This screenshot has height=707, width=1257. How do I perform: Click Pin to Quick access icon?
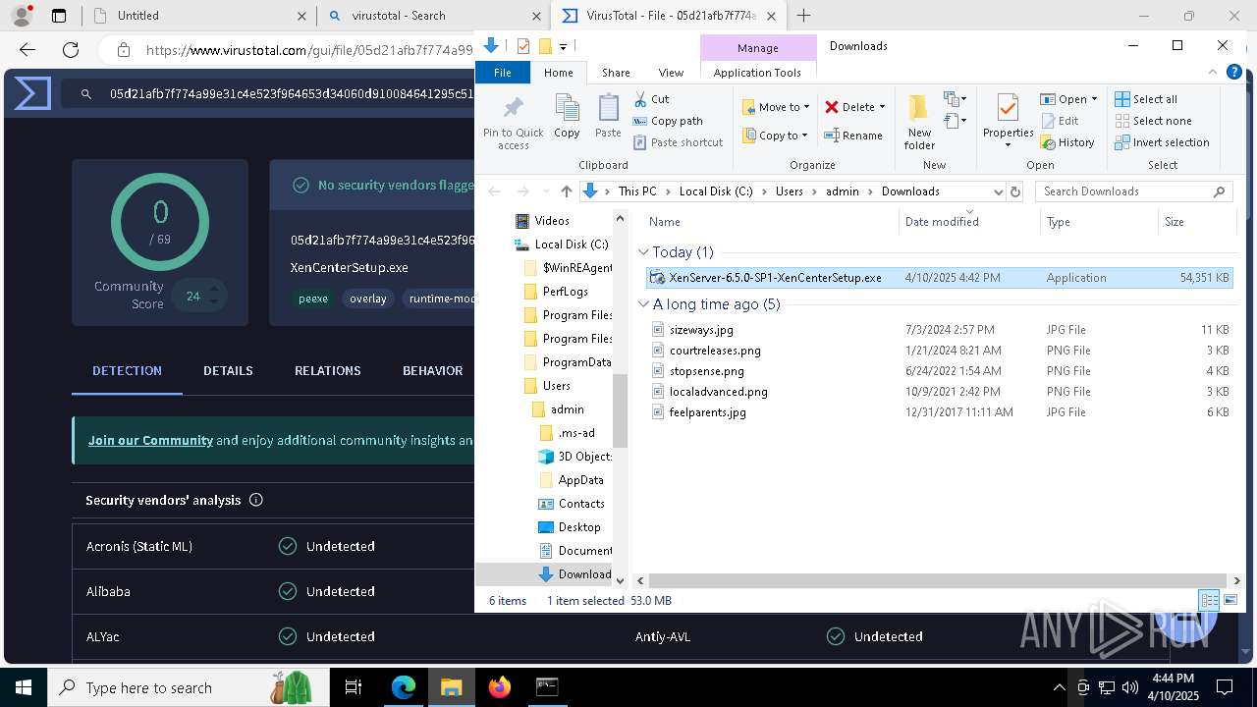tap(513, 122)
